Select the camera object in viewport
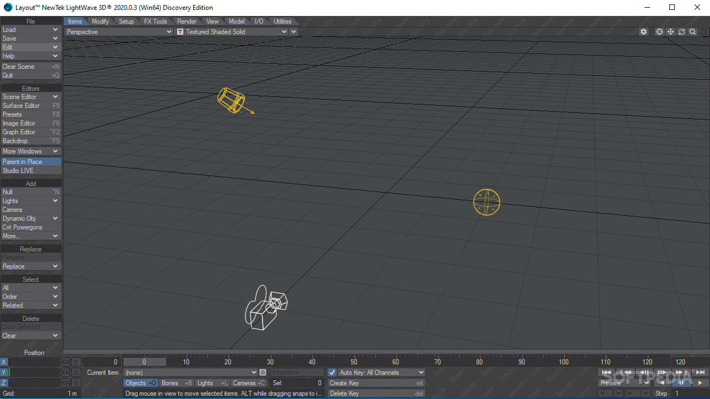The height and width of the screenshot is (399, 710). (x=266, y=307)
